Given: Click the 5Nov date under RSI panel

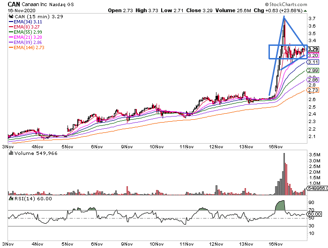Looking at the screenshot, I should point(67,244).
